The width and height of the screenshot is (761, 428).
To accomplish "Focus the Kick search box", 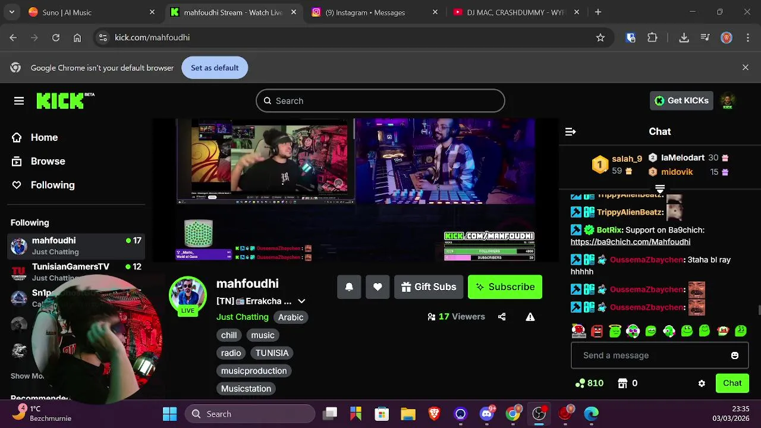I will (380, 101).
